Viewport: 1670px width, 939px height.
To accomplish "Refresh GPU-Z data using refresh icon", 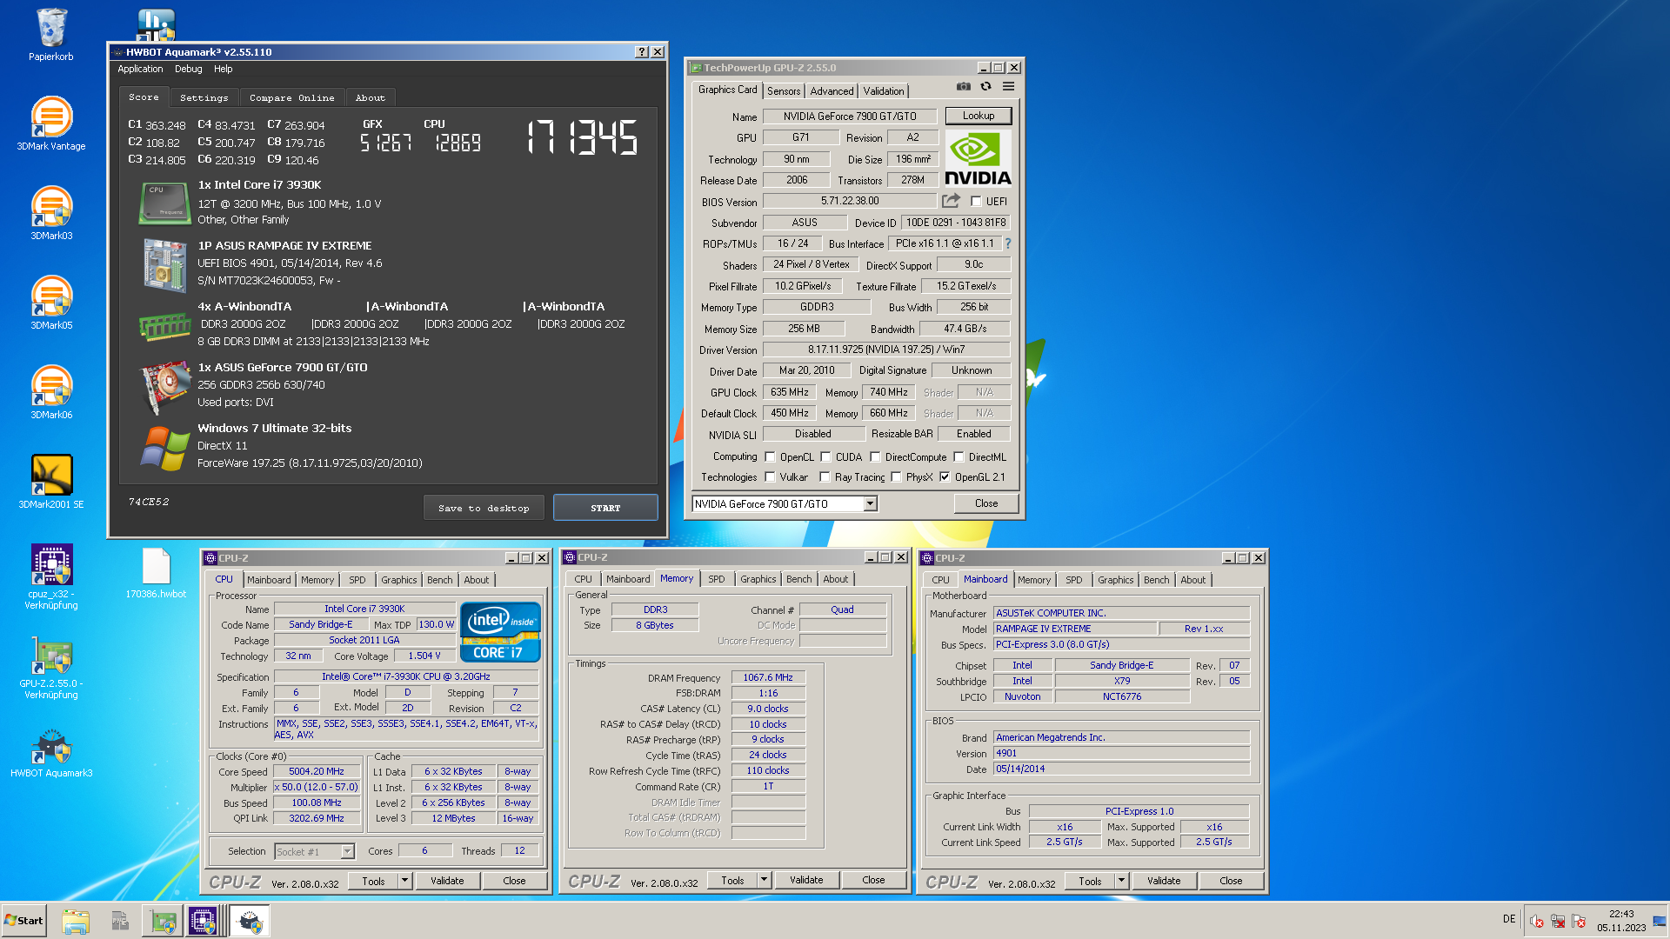I will pos(985,86).
